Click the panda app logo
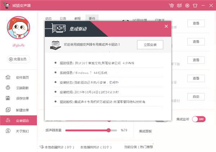Viewport: 216px width, 152px height. click(x=6, y=5)
